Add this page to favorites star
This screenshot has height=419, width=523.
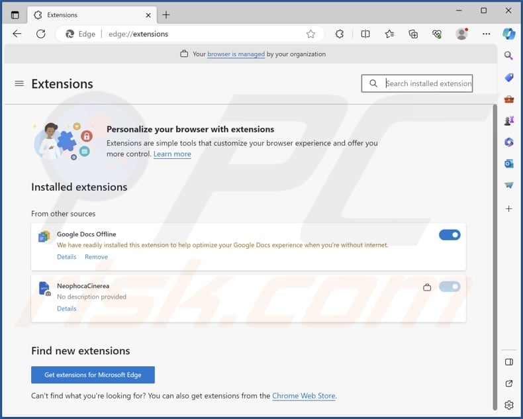pos(310,34)
